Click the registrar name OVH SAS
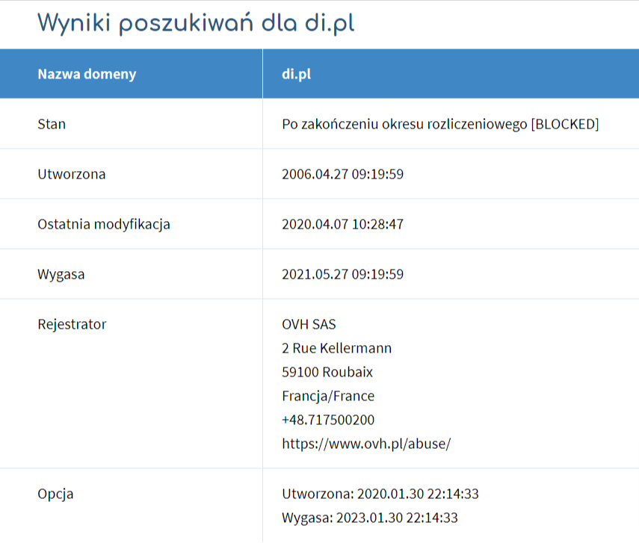The height and width of the screenshot is (543, 639). tap(309, 324)
